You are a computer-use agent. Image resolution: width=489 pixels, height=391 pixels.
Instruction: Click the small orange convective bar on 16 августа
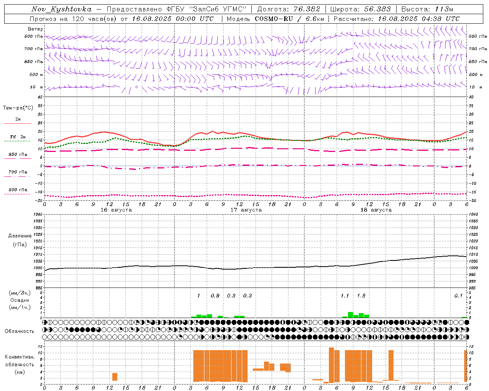(115, 377)
